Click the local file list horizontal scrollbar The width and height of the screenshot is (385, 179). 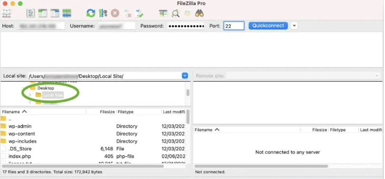pyautogui.click(x=83, y=166)
